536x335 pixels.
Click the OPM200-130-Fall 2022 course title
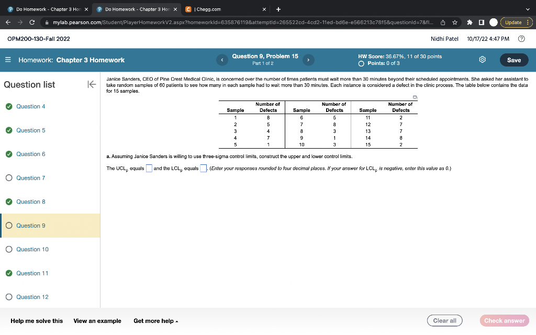point(39,39)
